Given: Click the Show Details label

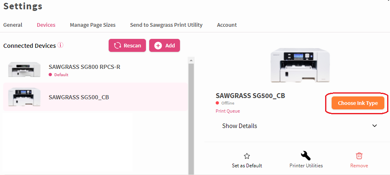Looking at the screenshot, I should (240, 126).
